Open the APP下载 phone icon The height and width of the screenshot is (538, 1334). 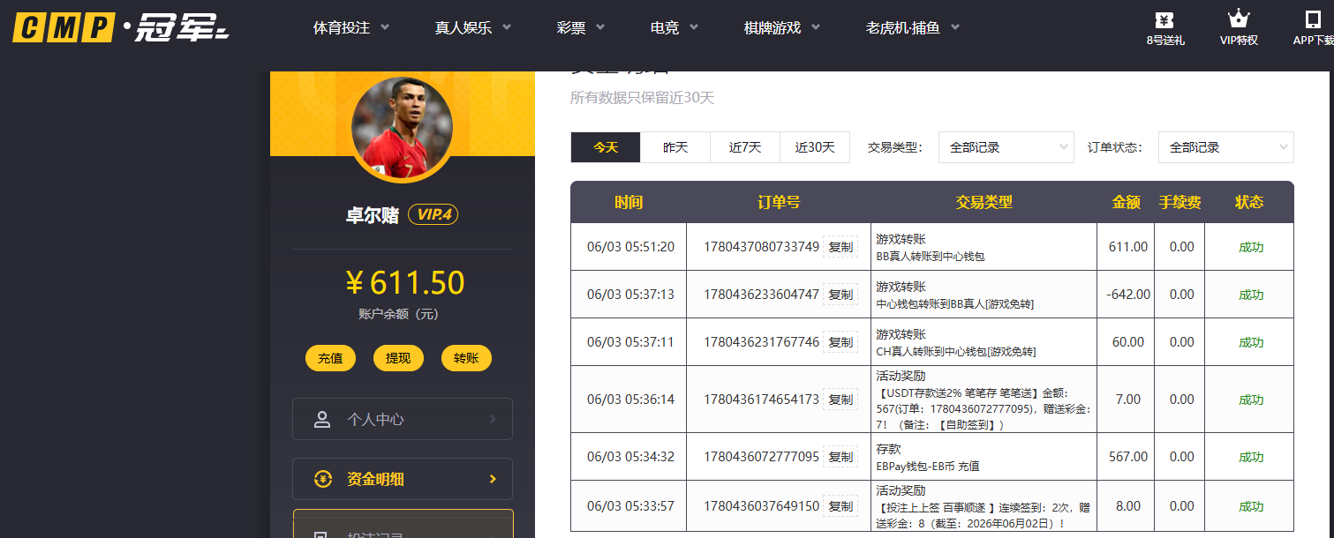1313,20
